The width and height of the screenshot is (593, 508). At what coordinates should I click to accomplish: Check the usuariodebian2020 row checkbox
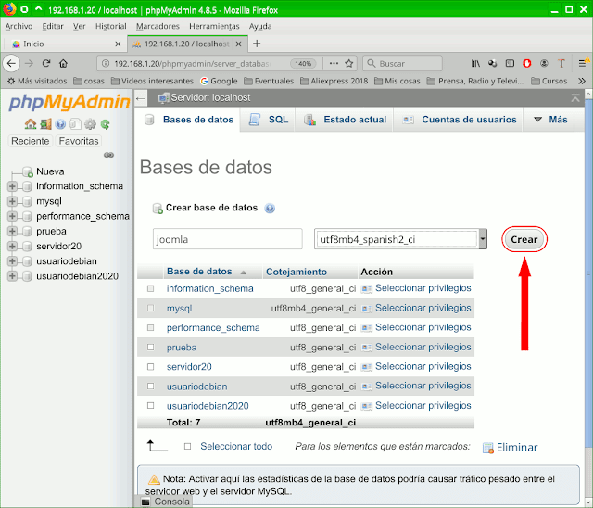pyautogui.click(x=150, y=405)
